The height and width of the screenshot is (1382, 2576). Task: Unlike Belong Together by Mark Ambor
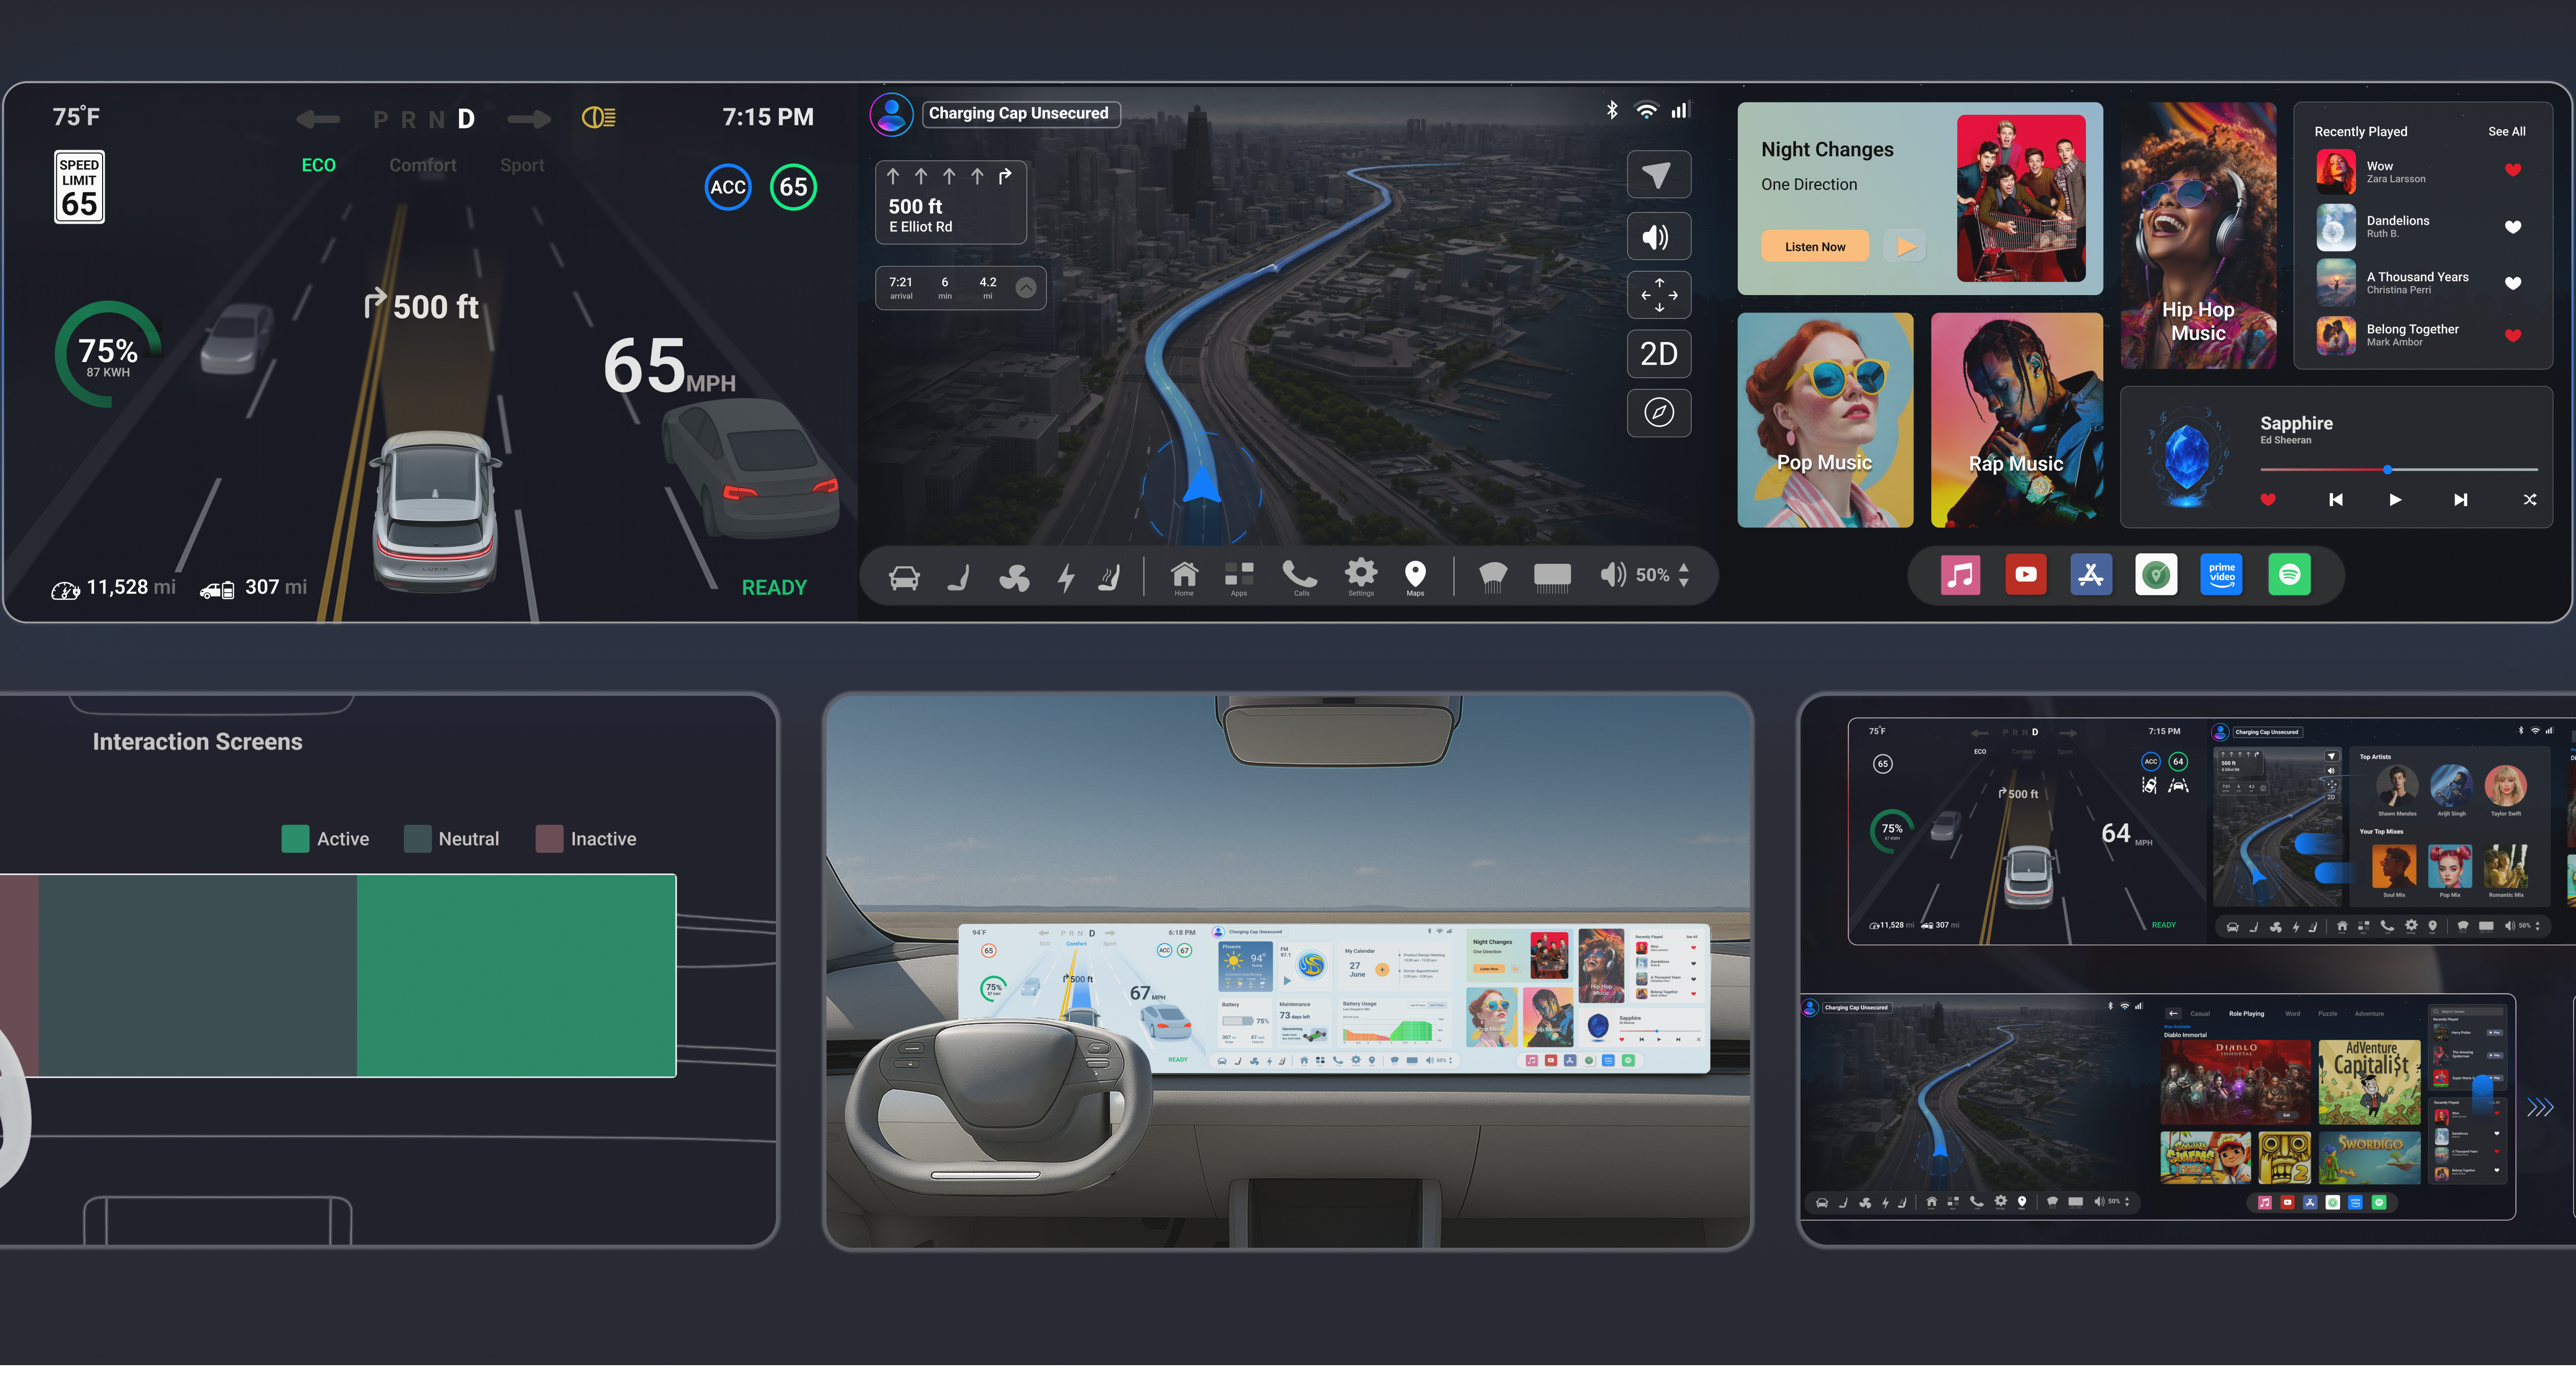(2512, 335)
